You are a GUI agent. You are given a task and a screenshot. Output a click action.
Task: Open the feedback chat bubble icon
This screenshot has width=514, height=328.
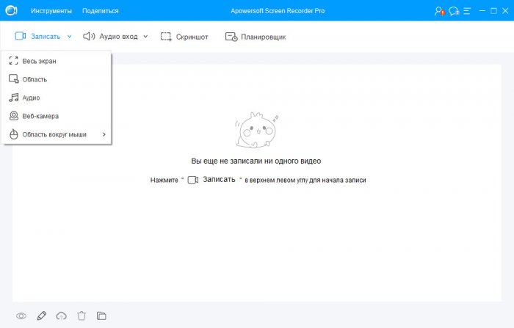tap(454, 11)
